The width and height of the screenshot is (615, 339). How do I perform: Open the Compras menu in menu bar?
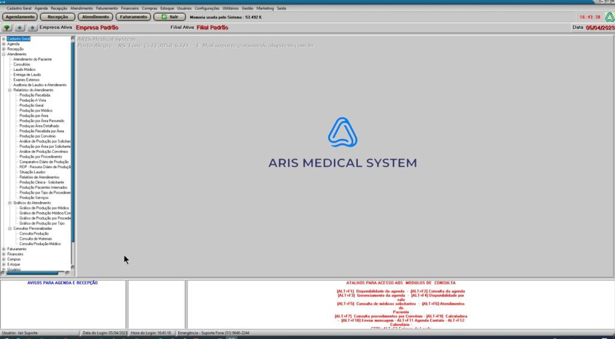point(150,8)
